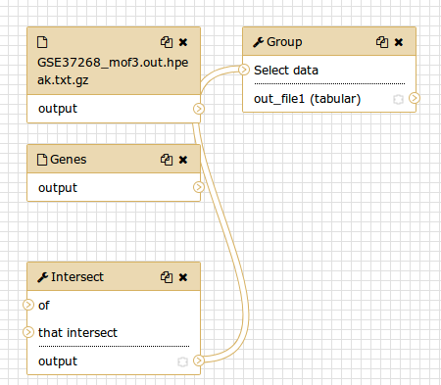
Task: Duplicate the Group tool node
Action: click(382, 42)
